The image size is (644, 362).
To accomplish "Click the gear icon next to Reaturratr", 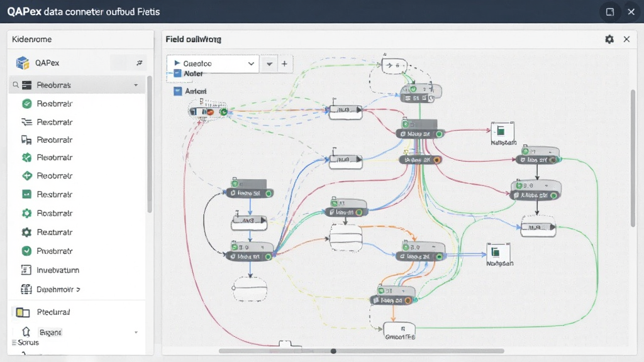I will click(26, 232).
